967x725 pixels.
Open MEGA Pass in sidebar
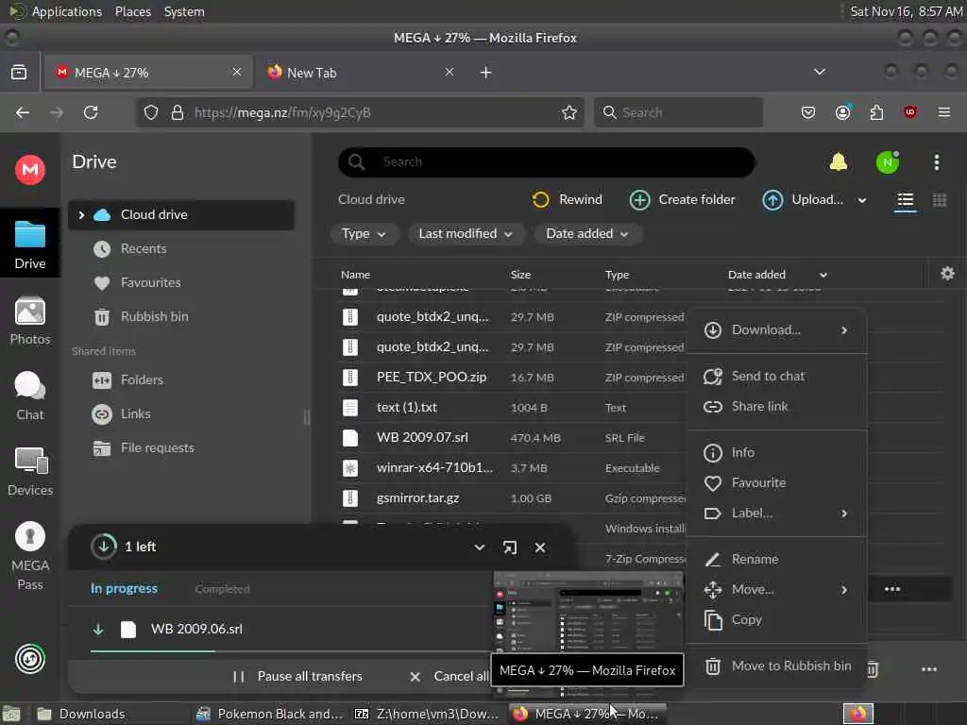[x=29, y=556]
